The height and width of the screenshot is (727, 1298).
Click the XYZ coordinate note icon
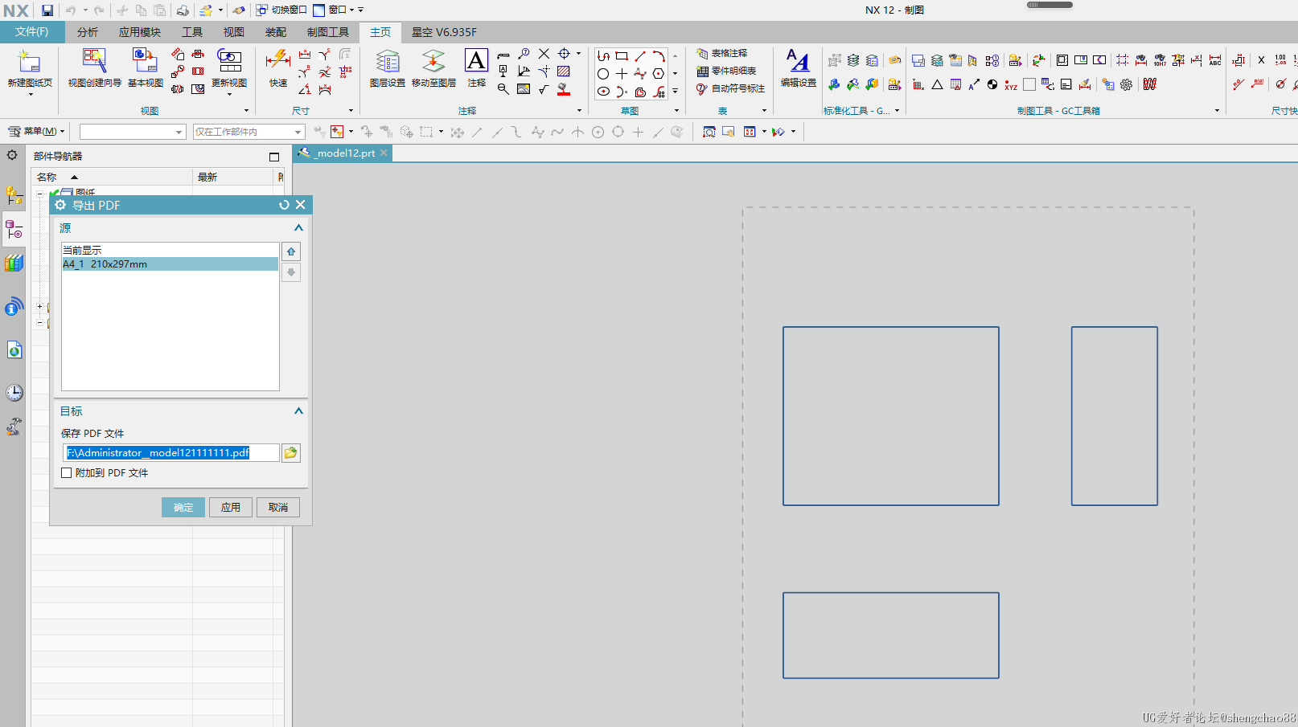click(1011, 84)
